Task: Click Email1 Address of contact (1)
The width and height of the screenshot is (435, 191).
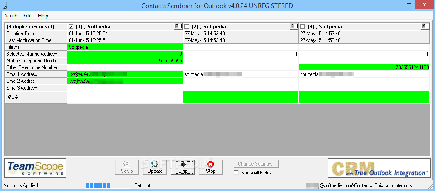Action: point(125,74)
